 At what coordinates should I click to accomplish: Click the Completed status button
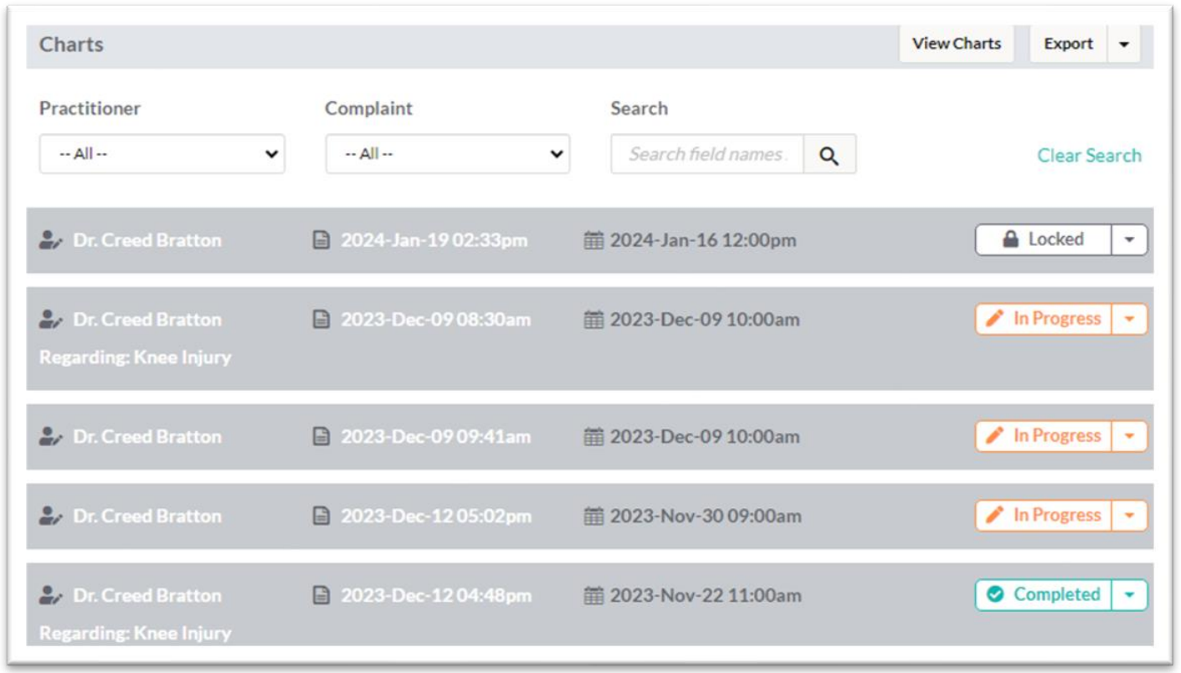tap(1044, 595)
